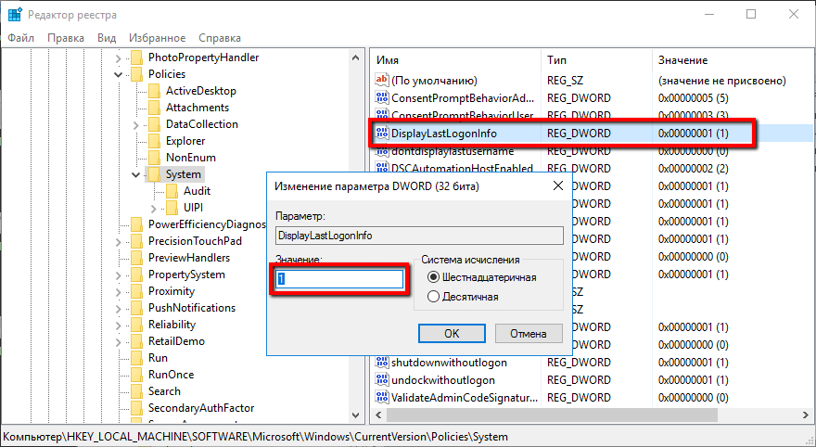Image resolution: width=816 pixels, height=447 pixels.
Task: Click the UIPI folder icon
Action: [x=172, y=208]
